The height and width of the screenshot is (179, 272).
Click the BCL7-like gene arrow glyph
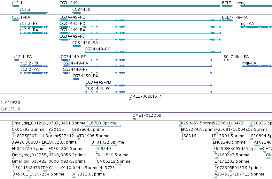click(x=228, y=6)
